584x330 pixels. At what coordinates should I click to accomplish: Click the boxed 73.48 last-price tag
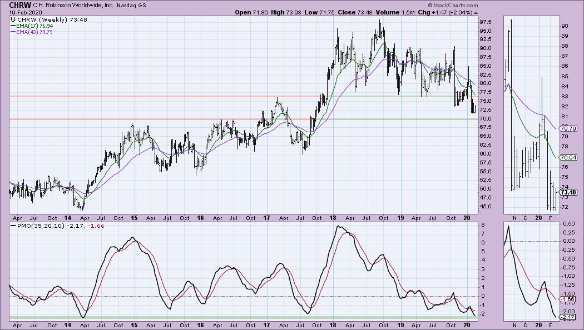tap(568, 192)
